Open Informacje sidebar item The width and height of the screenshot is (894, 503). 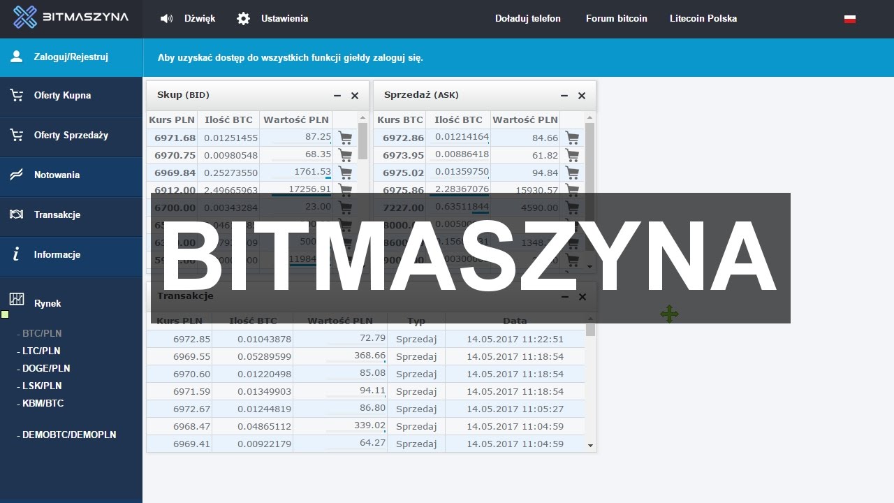pyautogui.click(x=71, y=255)
